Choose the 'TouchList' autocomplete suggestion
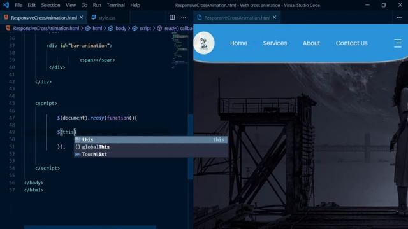The width and height of the screenshot is (408, 229). coord(150,154)
